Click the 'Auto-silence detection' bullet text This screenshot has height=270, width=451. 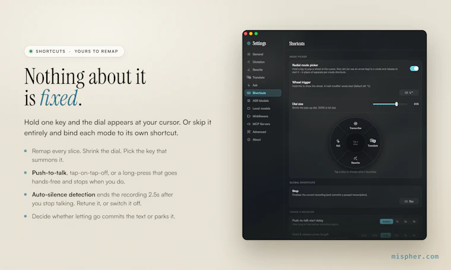pos(63,195)
